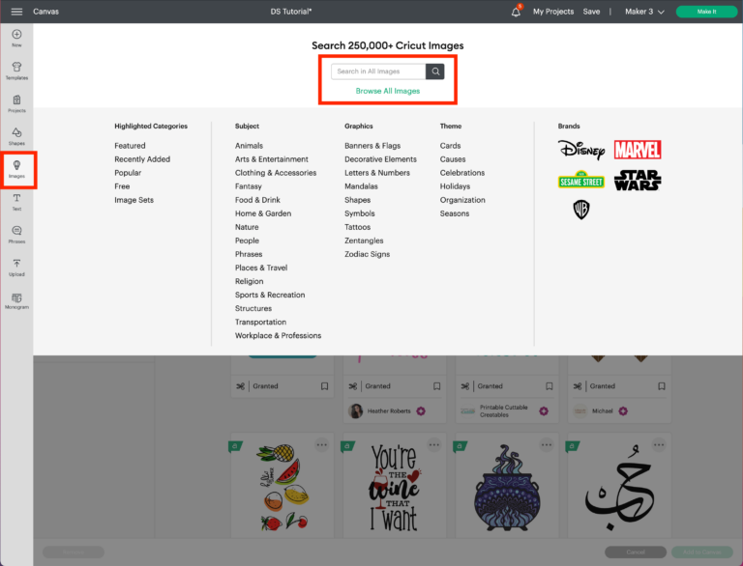Open the Upload panel

[x=16, y=267]
